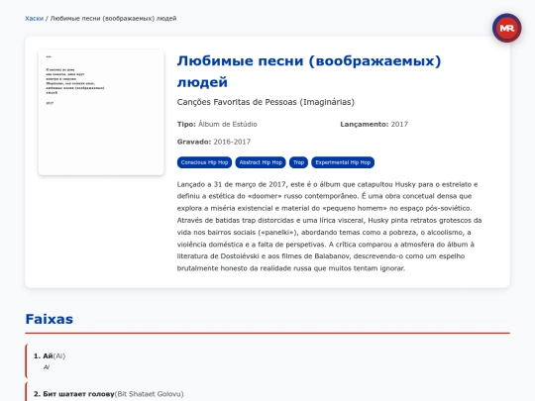Select the Conscious Hip Hop genre tag
Image resolution: width=535 pixels, height=401 pixels.
click(x=204, y=162)
